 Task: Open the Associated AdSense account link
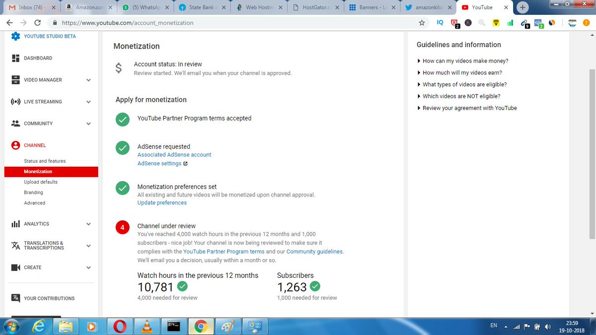click(174, 155)
